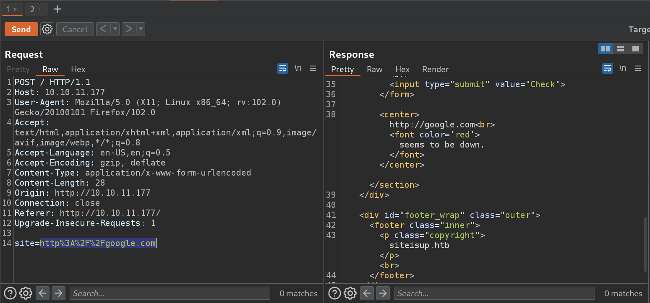Toggle non-printable characters in Request pane

pos(298,68)
